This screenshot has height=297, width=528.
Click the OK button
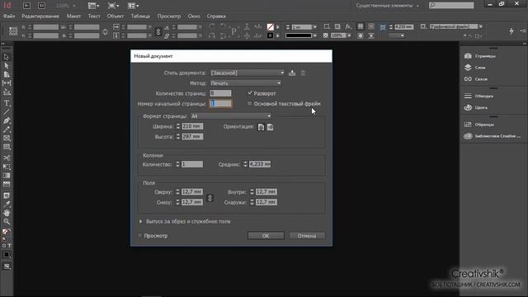click(x=266, y=235)
